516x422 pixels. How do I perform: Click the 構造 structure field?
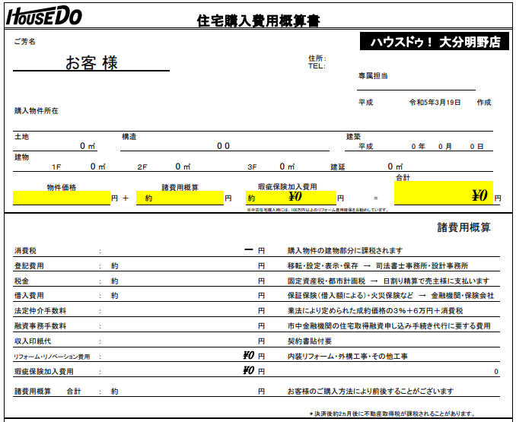[222, 146]
